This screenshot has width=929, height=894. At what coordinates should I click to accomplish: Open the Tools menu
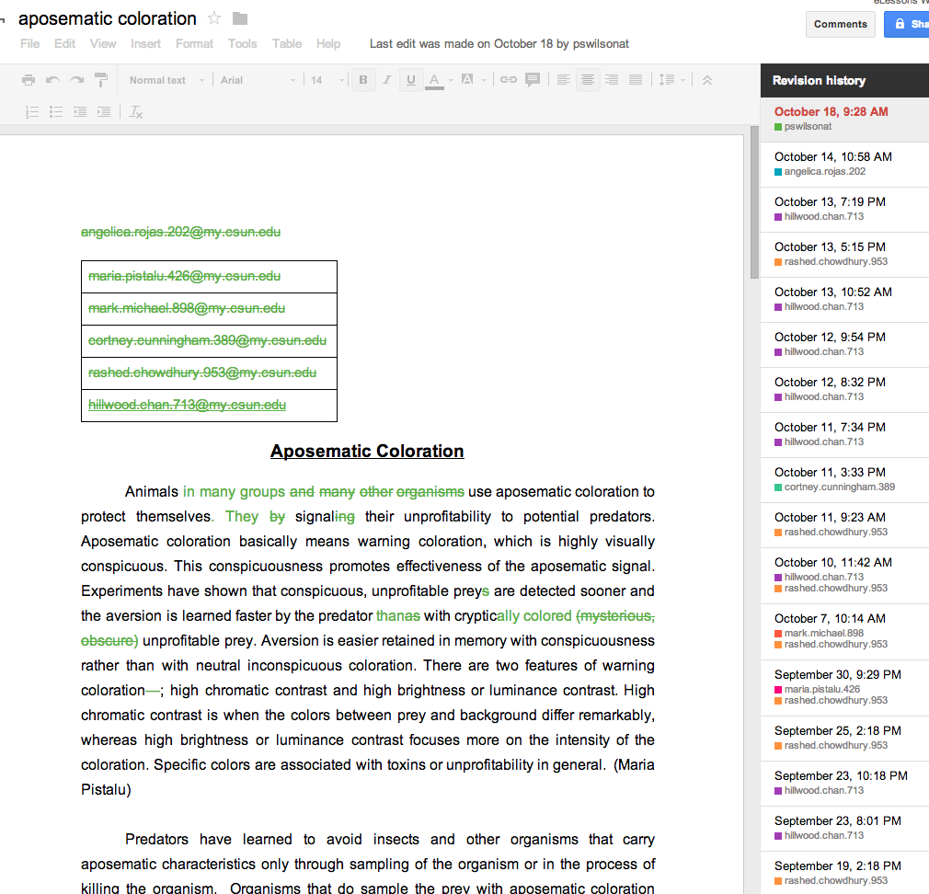242,44
